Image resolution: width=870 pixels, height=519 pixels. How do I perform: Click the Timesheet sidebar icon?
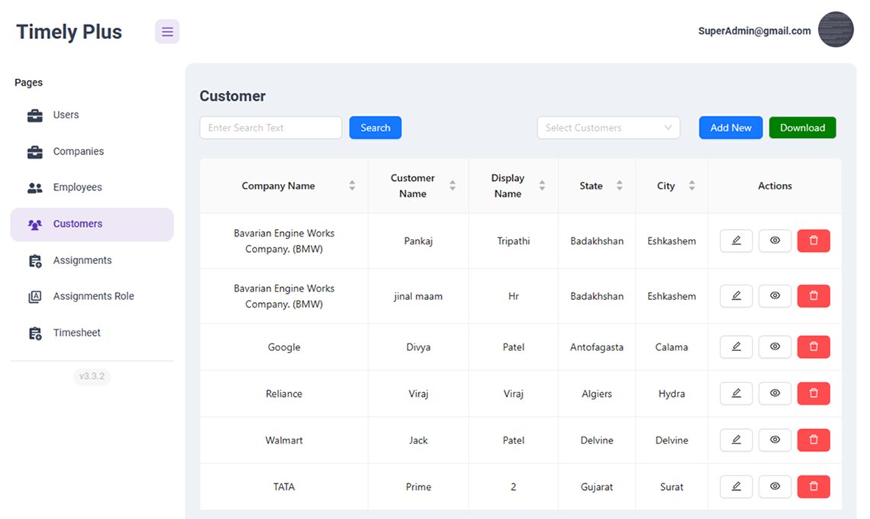coord(33,333)
